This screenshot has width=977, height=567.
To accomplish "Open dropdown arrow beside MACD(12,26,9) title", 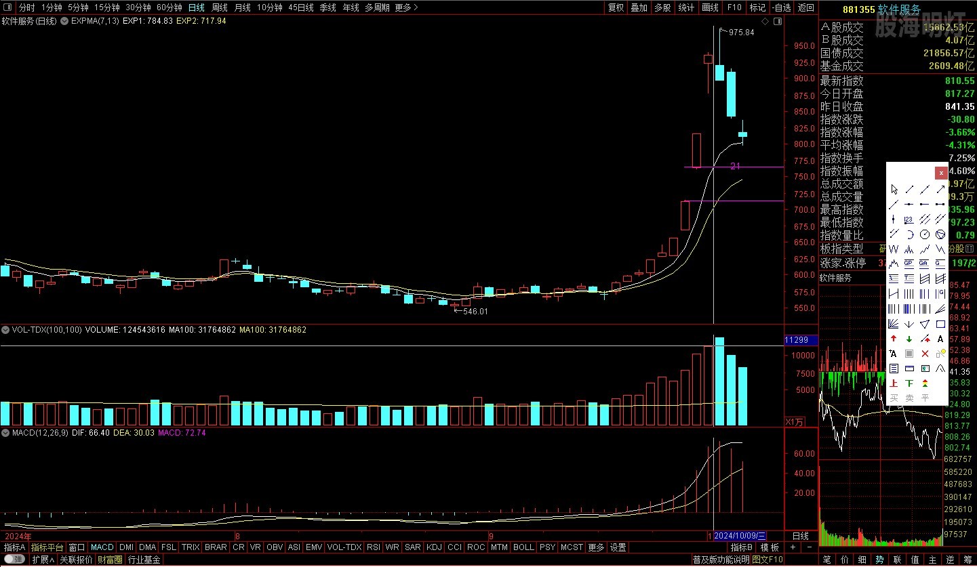I will coord(6,432).
